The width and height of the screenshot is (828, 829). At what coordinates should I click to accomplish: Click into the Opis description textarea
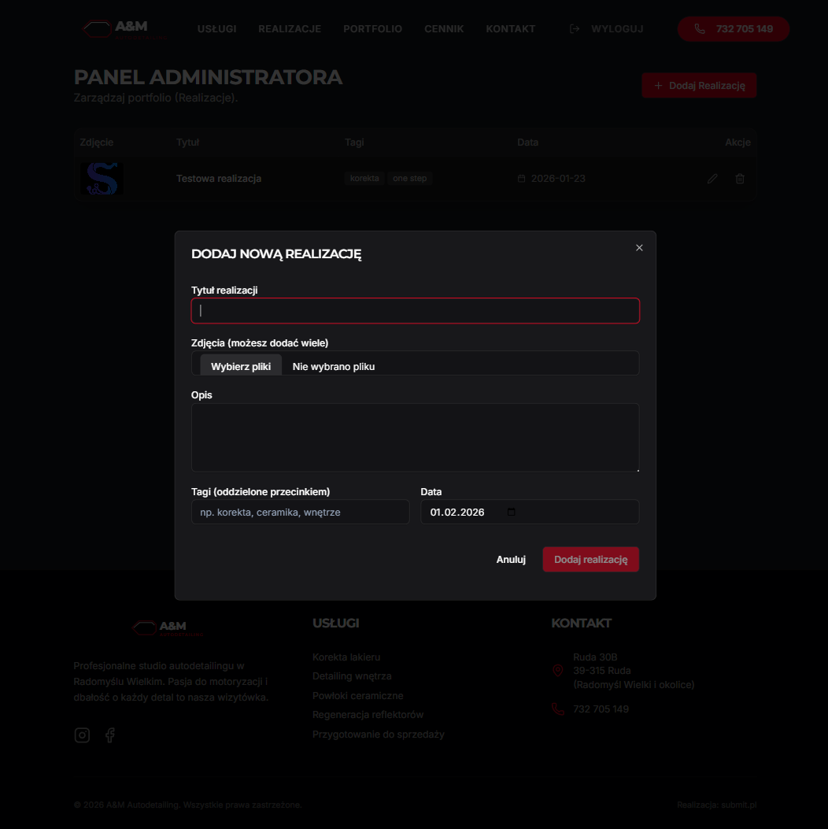click(x=415, y=438)
